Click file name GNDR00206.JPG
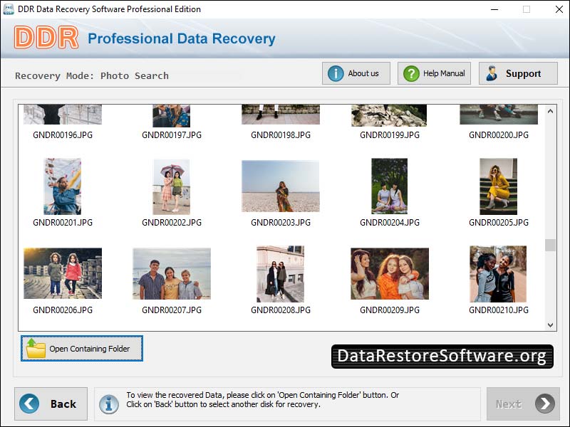The width and height of the screenshot is (570, 427). 63,310
